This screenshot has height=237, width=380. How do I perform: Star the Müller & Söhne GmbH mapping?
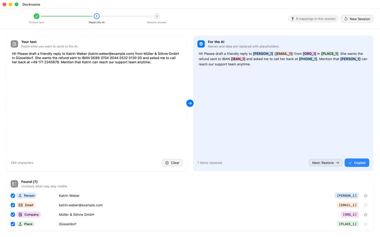tap(365, 215)
